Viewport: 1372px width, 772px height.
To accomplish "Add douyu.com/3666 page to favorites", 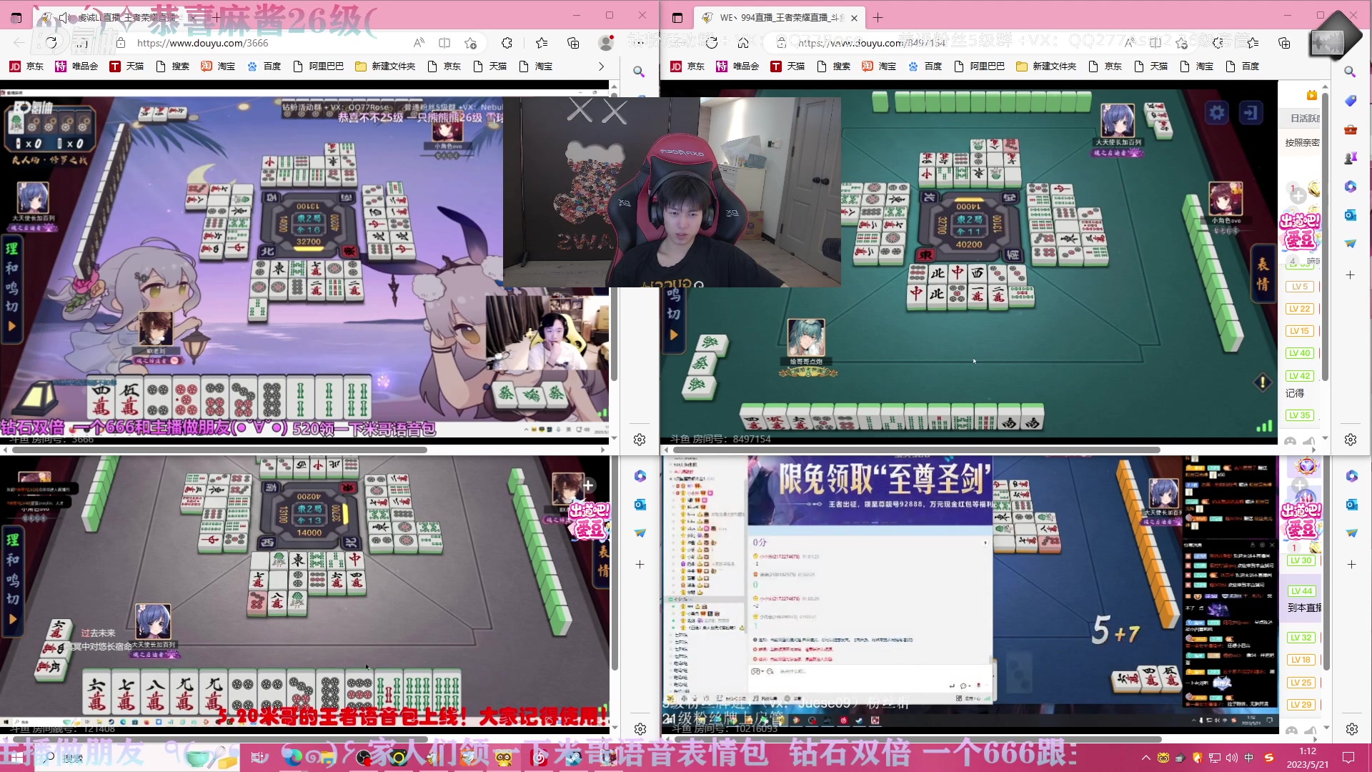I will [x=470, y=43].
